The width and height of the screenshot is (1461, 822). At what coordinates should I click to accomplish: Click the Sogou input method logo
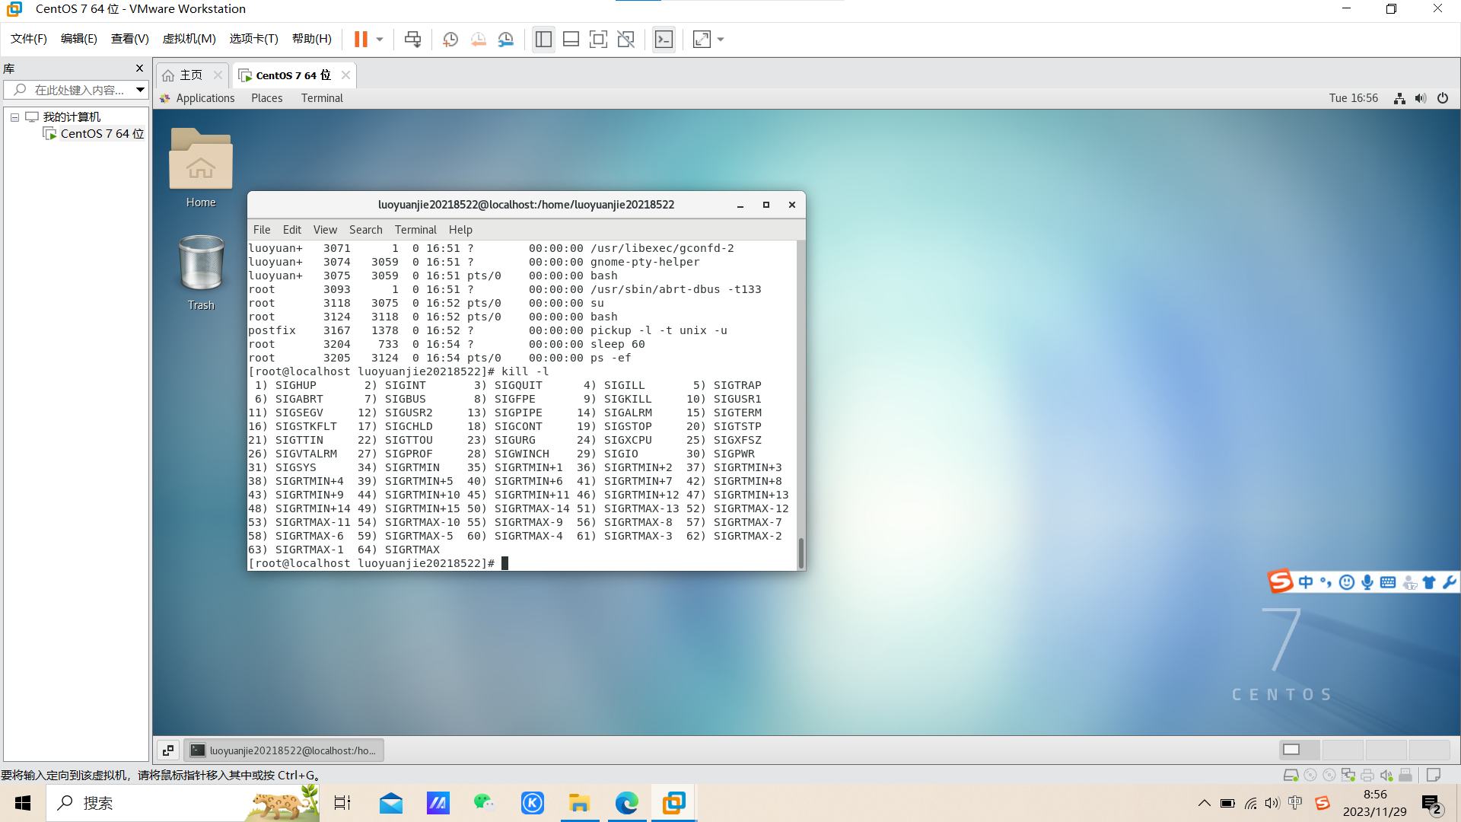click(1280, 581)
